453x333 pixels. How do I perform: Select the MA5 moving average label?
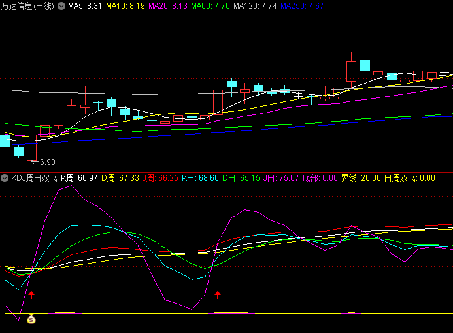pyautogui.click(x=84, y=6)
